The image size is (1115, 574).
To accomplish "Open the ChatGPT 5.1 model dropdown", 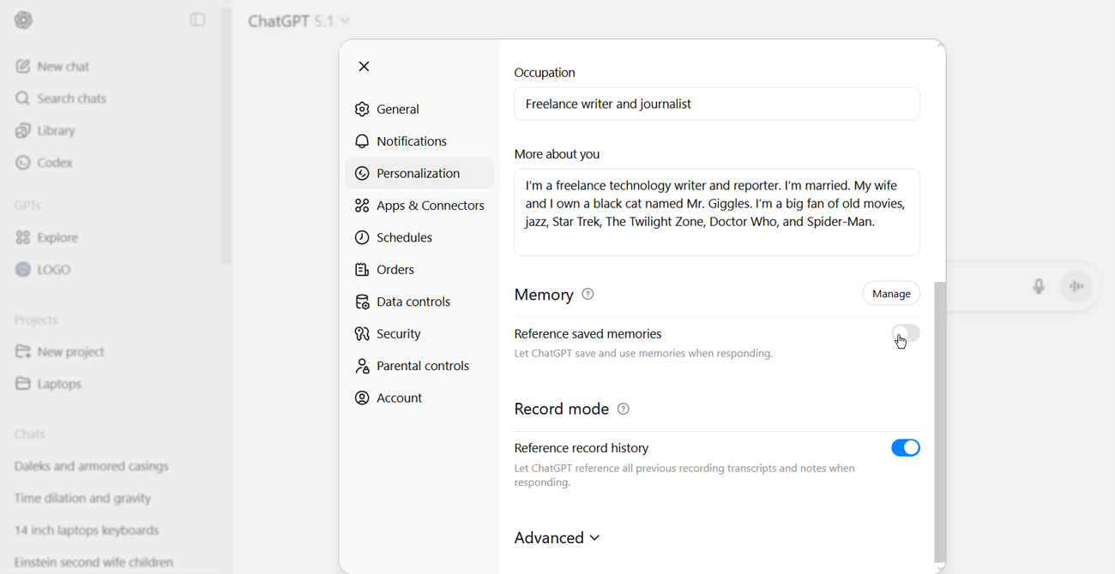I will [298, 21].
